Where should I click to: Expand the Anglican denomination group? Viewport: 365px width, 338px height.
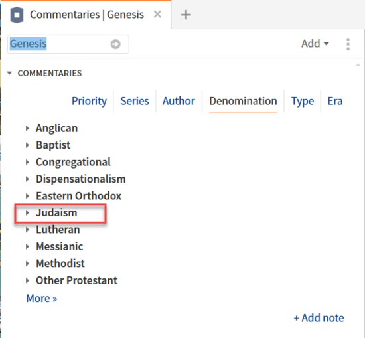(x=27, y=128)
